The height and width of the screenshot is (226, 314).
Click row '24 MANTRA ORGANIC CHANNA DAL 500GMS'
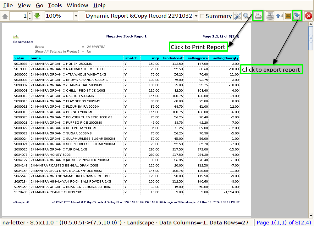point(126,85)
